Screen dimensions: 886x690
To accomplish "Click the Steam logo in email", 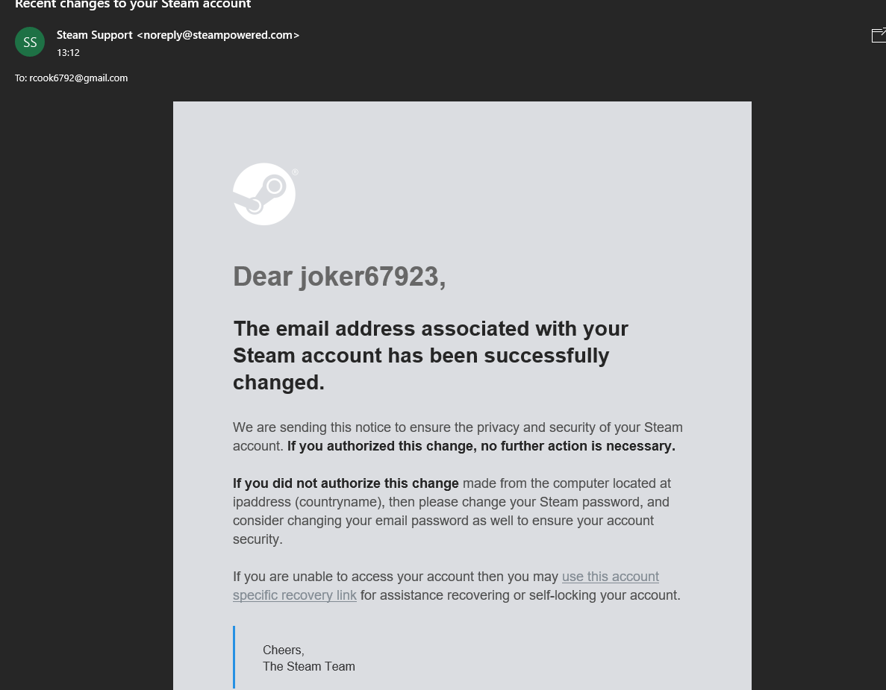I will (x=264, y=194).
